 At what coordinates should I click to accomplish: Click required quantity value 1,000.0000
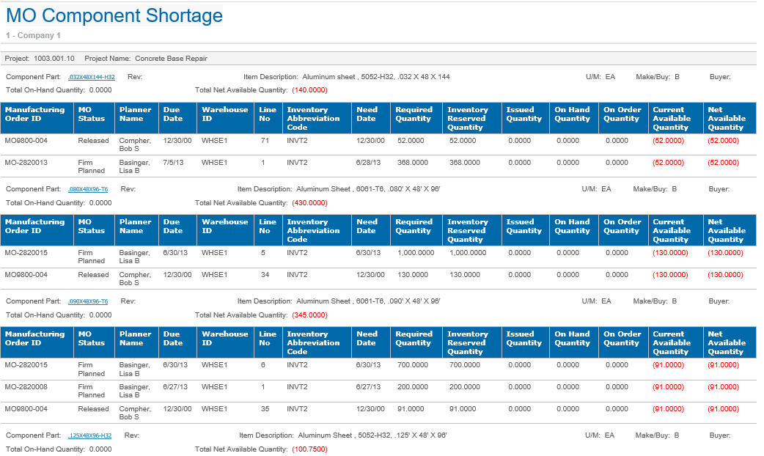[416, 253]
